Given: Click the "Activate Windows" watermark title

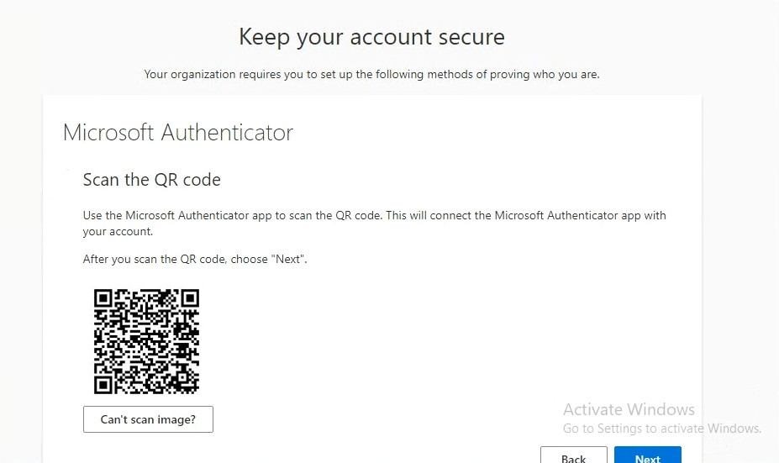Looking at the screenshot, I should coord(629,410).
